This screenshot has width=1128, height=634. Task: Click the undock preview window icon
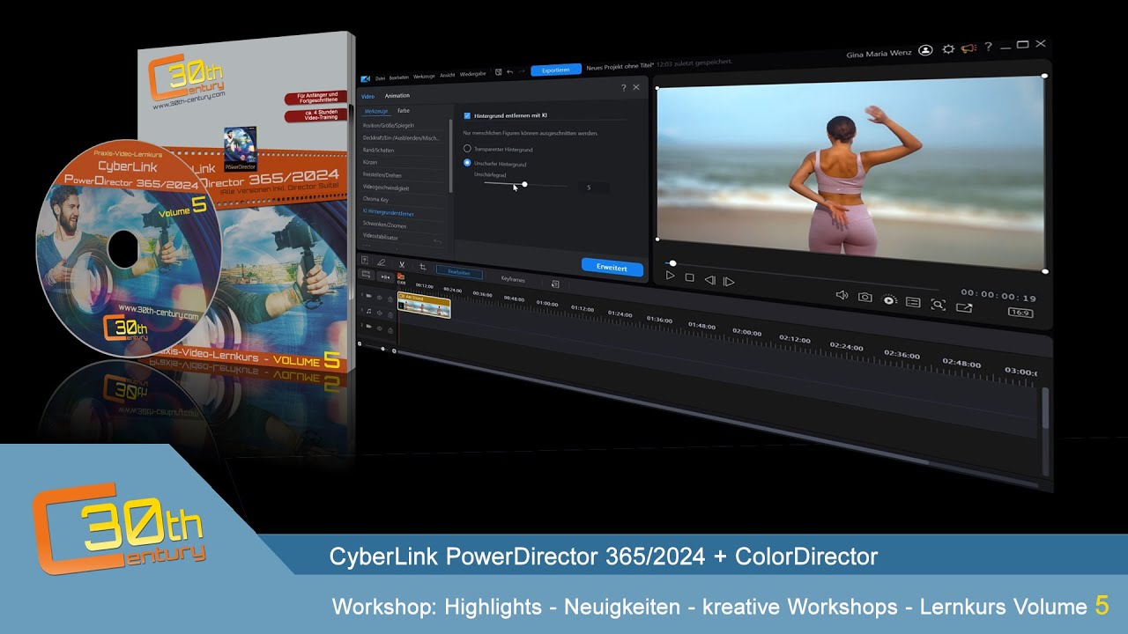(x=964, y=307)
